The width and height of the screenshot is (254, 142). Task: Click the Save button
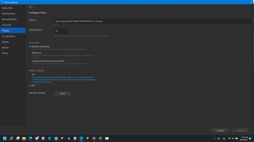click(240, 130)
